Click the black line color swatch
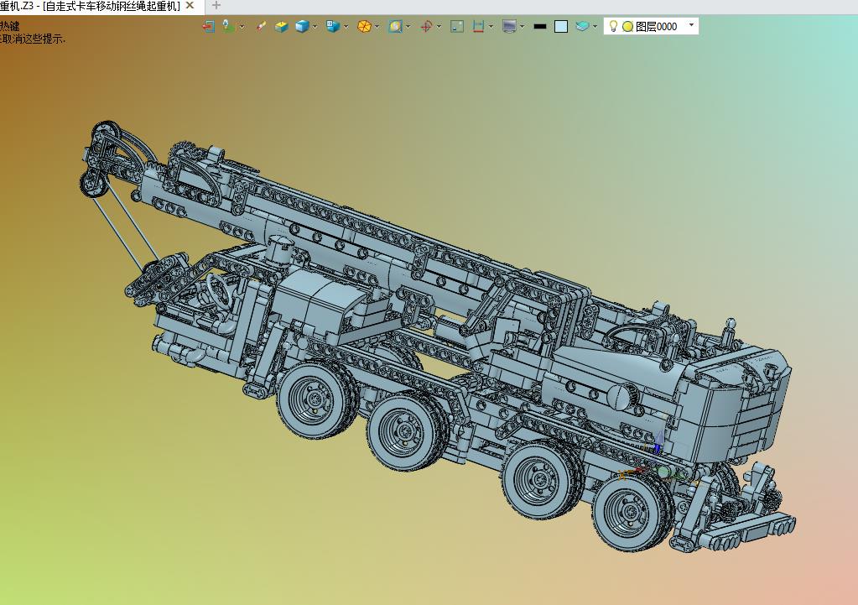The height and width of the screenshot is (605, 858). (x=540, y=26)
